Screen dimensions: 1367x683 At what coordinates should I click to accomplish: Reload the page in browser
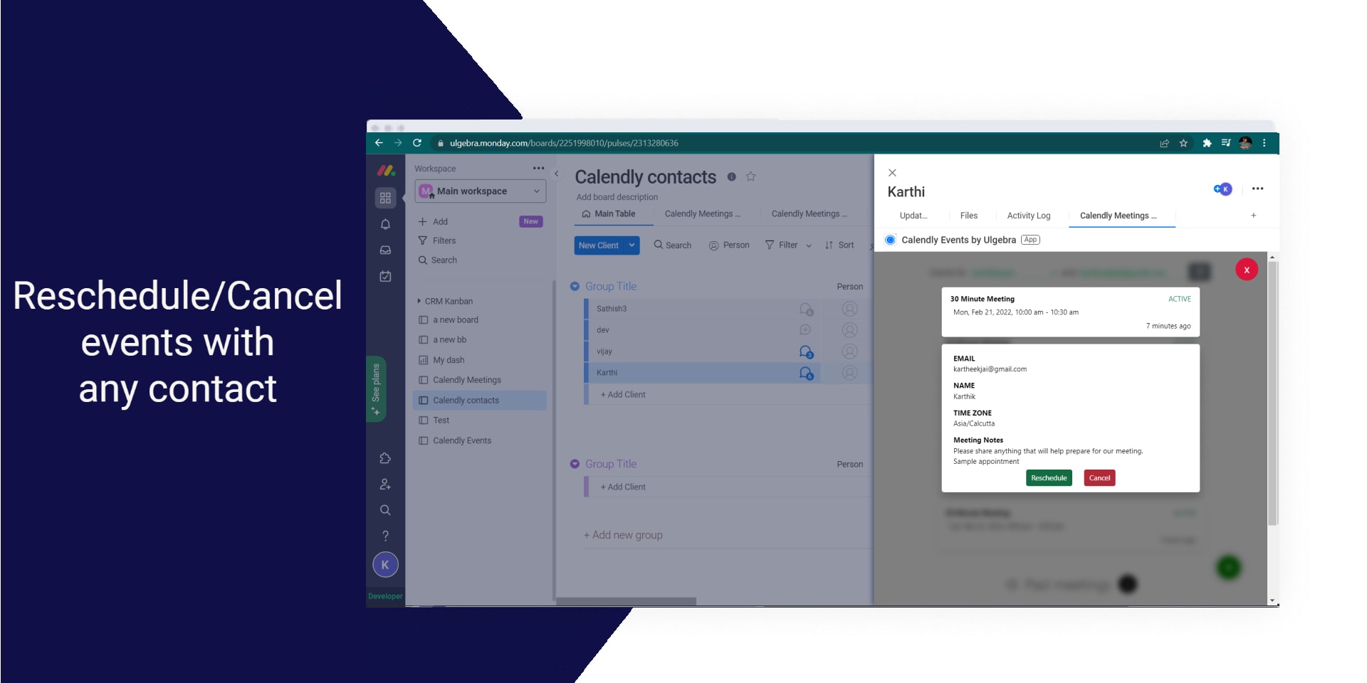point(417,143)
